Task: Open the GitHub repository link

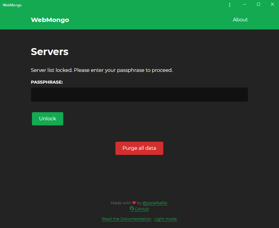Action: (142, 209)
